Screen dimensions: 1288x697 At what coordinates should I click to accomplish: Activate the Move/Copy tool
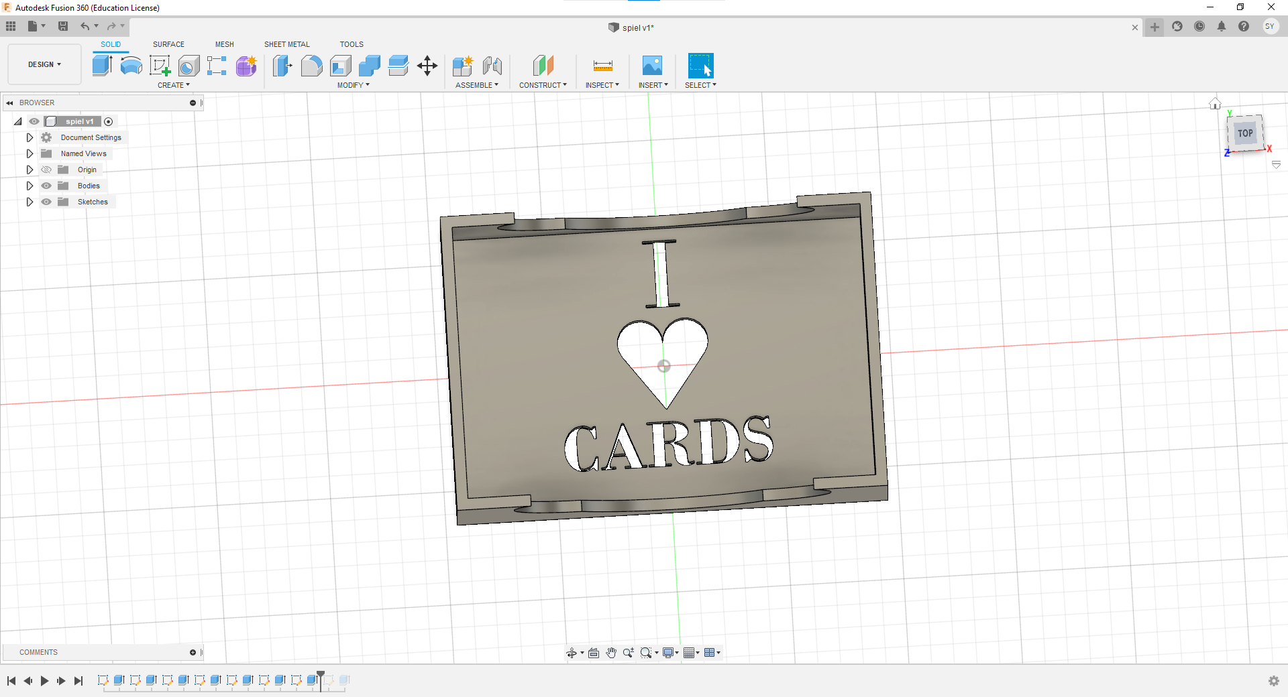click(427, 66)
